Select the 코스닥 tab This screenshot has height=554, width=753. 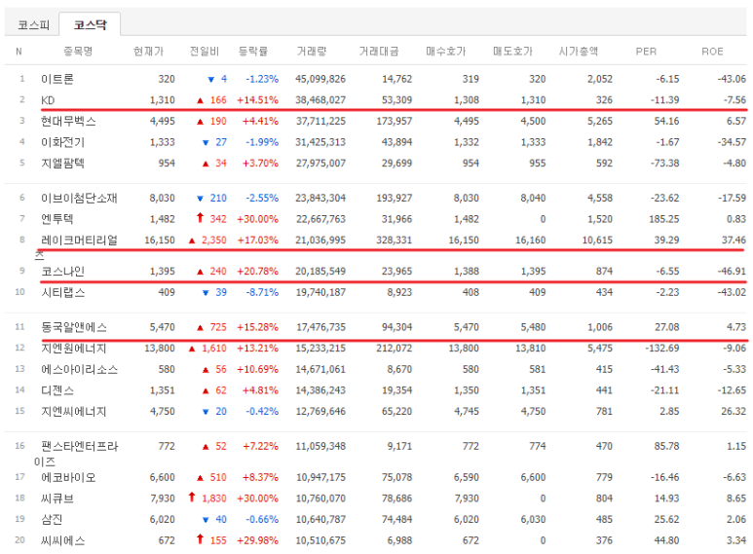90,24
